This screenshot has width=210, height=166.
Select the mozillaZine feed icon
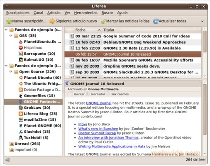tap(21, 120)
